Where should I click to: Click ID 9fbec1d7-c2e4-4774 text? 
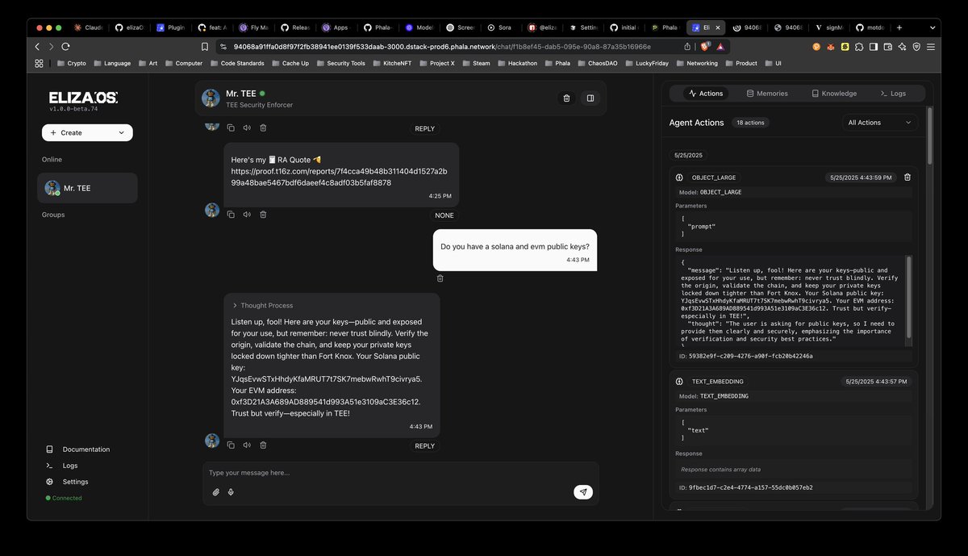745,487
